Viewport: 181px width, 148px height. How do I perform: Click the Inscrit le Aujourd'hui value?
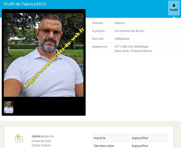(x=140, y=138)
